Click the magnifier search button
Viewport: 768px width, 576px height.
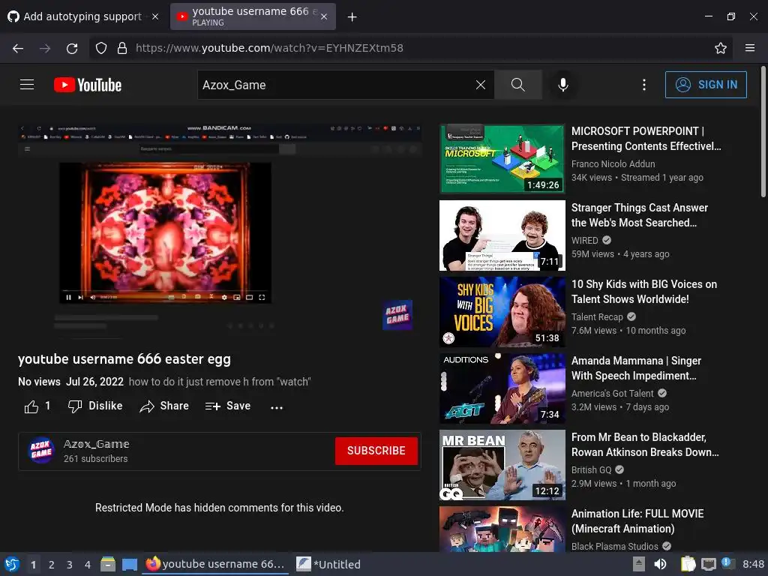click(x=517, y=85)
